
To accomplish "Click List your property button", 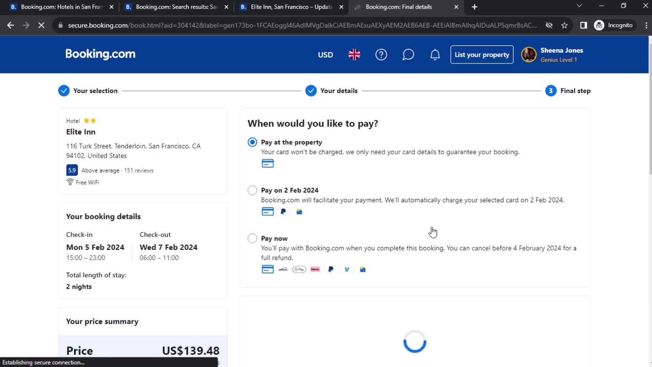I will click(x=482, y=55).
